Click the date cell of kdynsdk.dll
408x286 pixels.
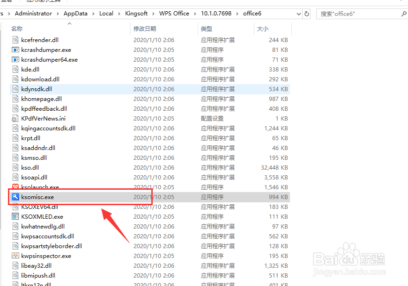(x=154, y=89)
